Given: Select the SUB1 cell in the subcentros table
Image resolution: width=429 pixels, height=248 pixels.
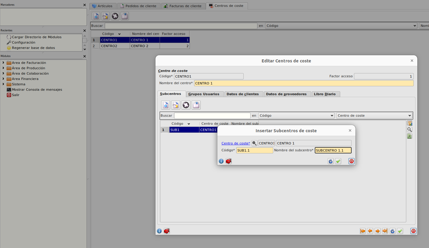Looking at the screenshot, I should tap(184, 130).
